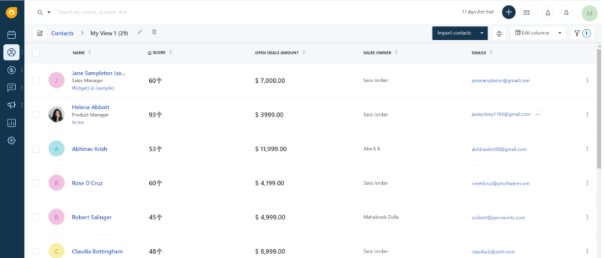The width and height of the screenshot is (604, 258).
Task: Open the Contacts sidebar icon
Action: pyautogui.click(x=12, y=52)
